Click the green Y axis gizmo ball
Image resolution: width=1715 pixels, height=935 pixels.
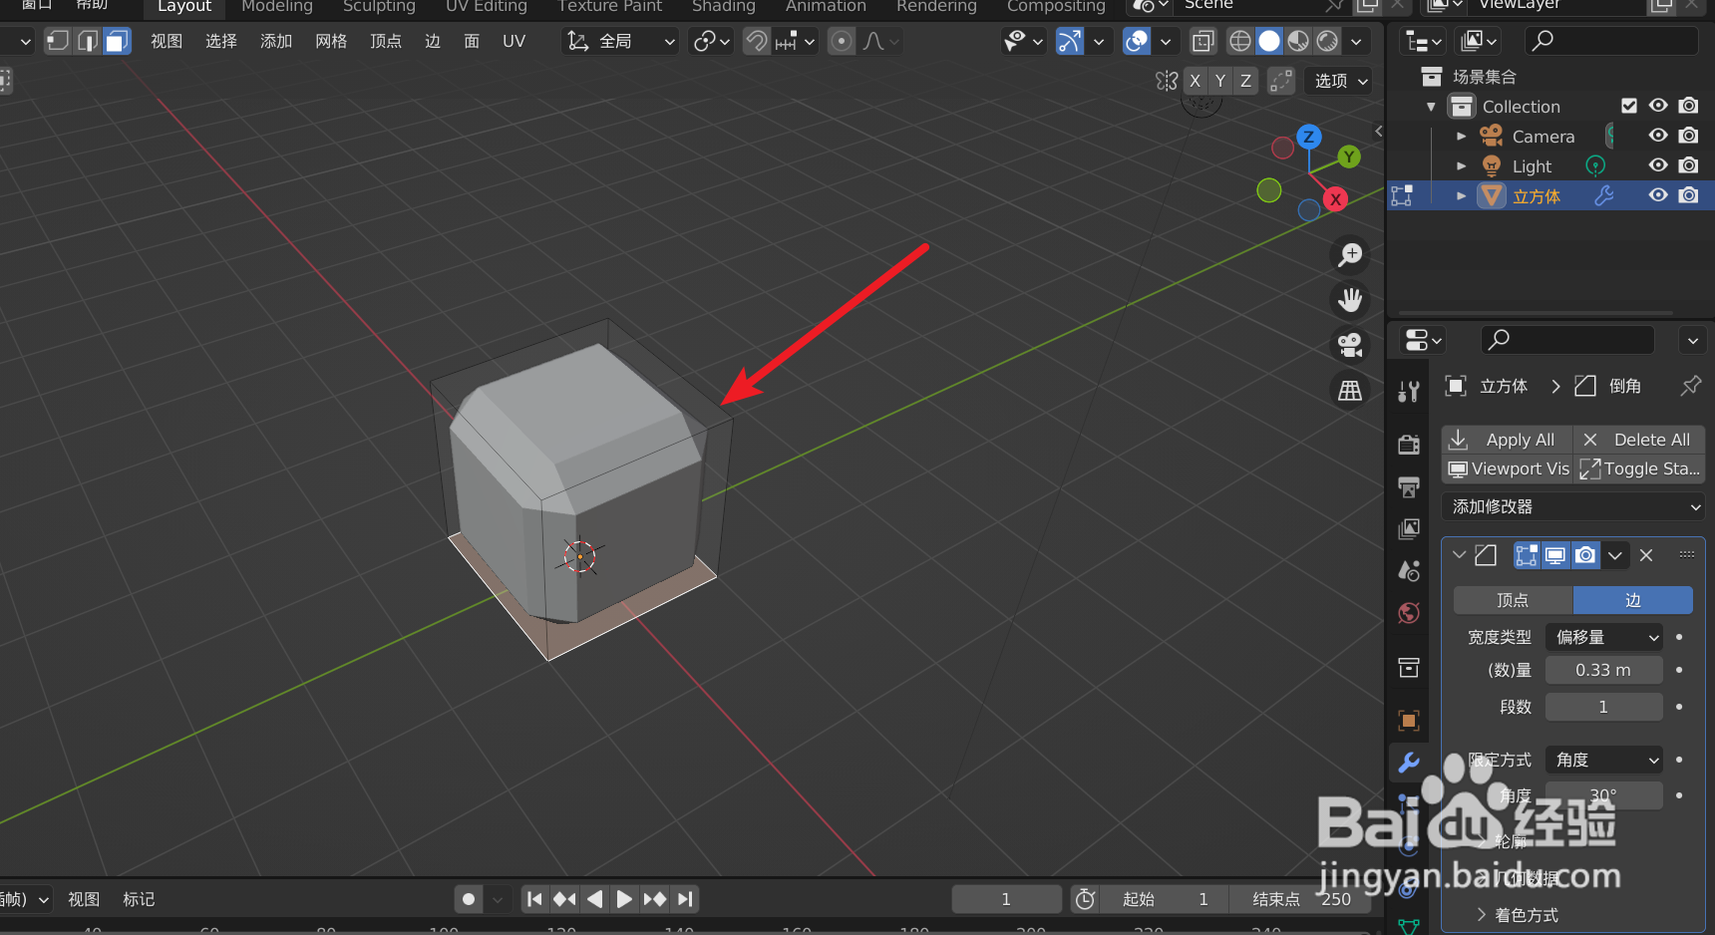pyautogui.click(x=1349, y=156)
